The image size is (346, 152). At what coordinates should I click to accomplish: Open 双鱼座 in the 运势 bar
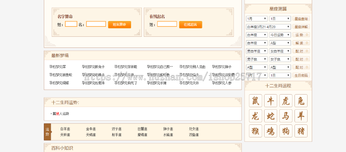tap(194, 135)
